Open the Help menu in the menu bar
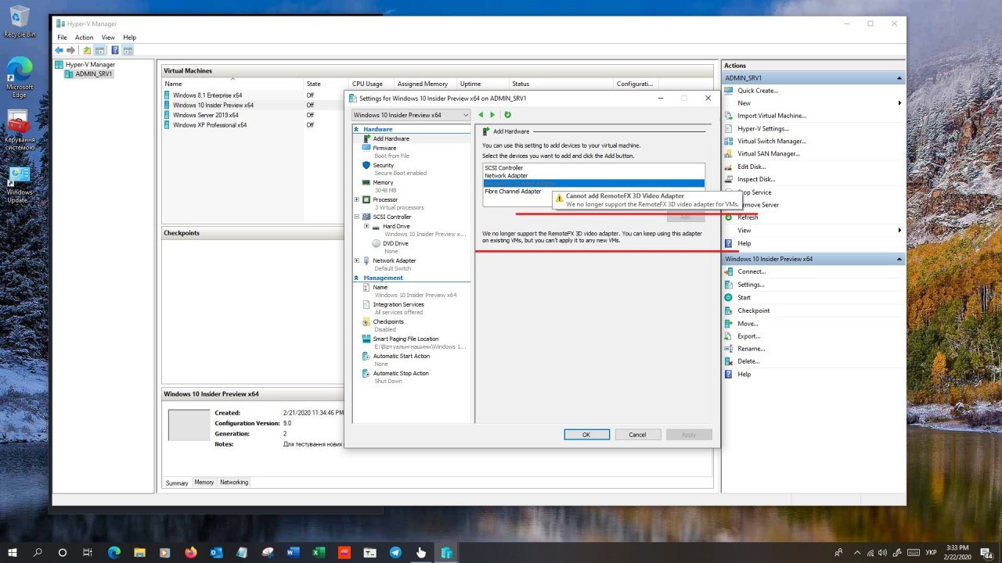 [x=129, y=38]
